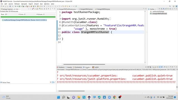Toggle Hide Fields in Outline toolbar
This screenshot has height=100, width=178.
coord(164,9)
